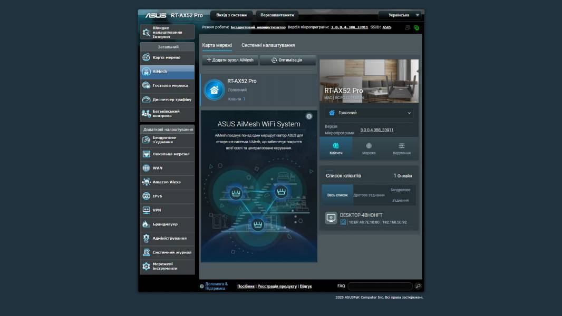Open the Українська language dropdown
Screen dimensions: 562x316
[x=400, y=15]
